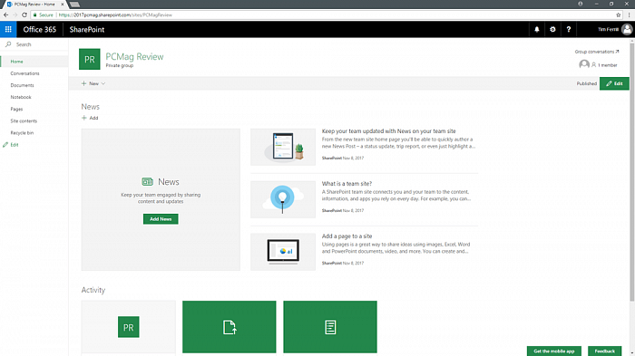Click the plus icon next to Add under News
635x356 pixels.
(x=83, y=118)
